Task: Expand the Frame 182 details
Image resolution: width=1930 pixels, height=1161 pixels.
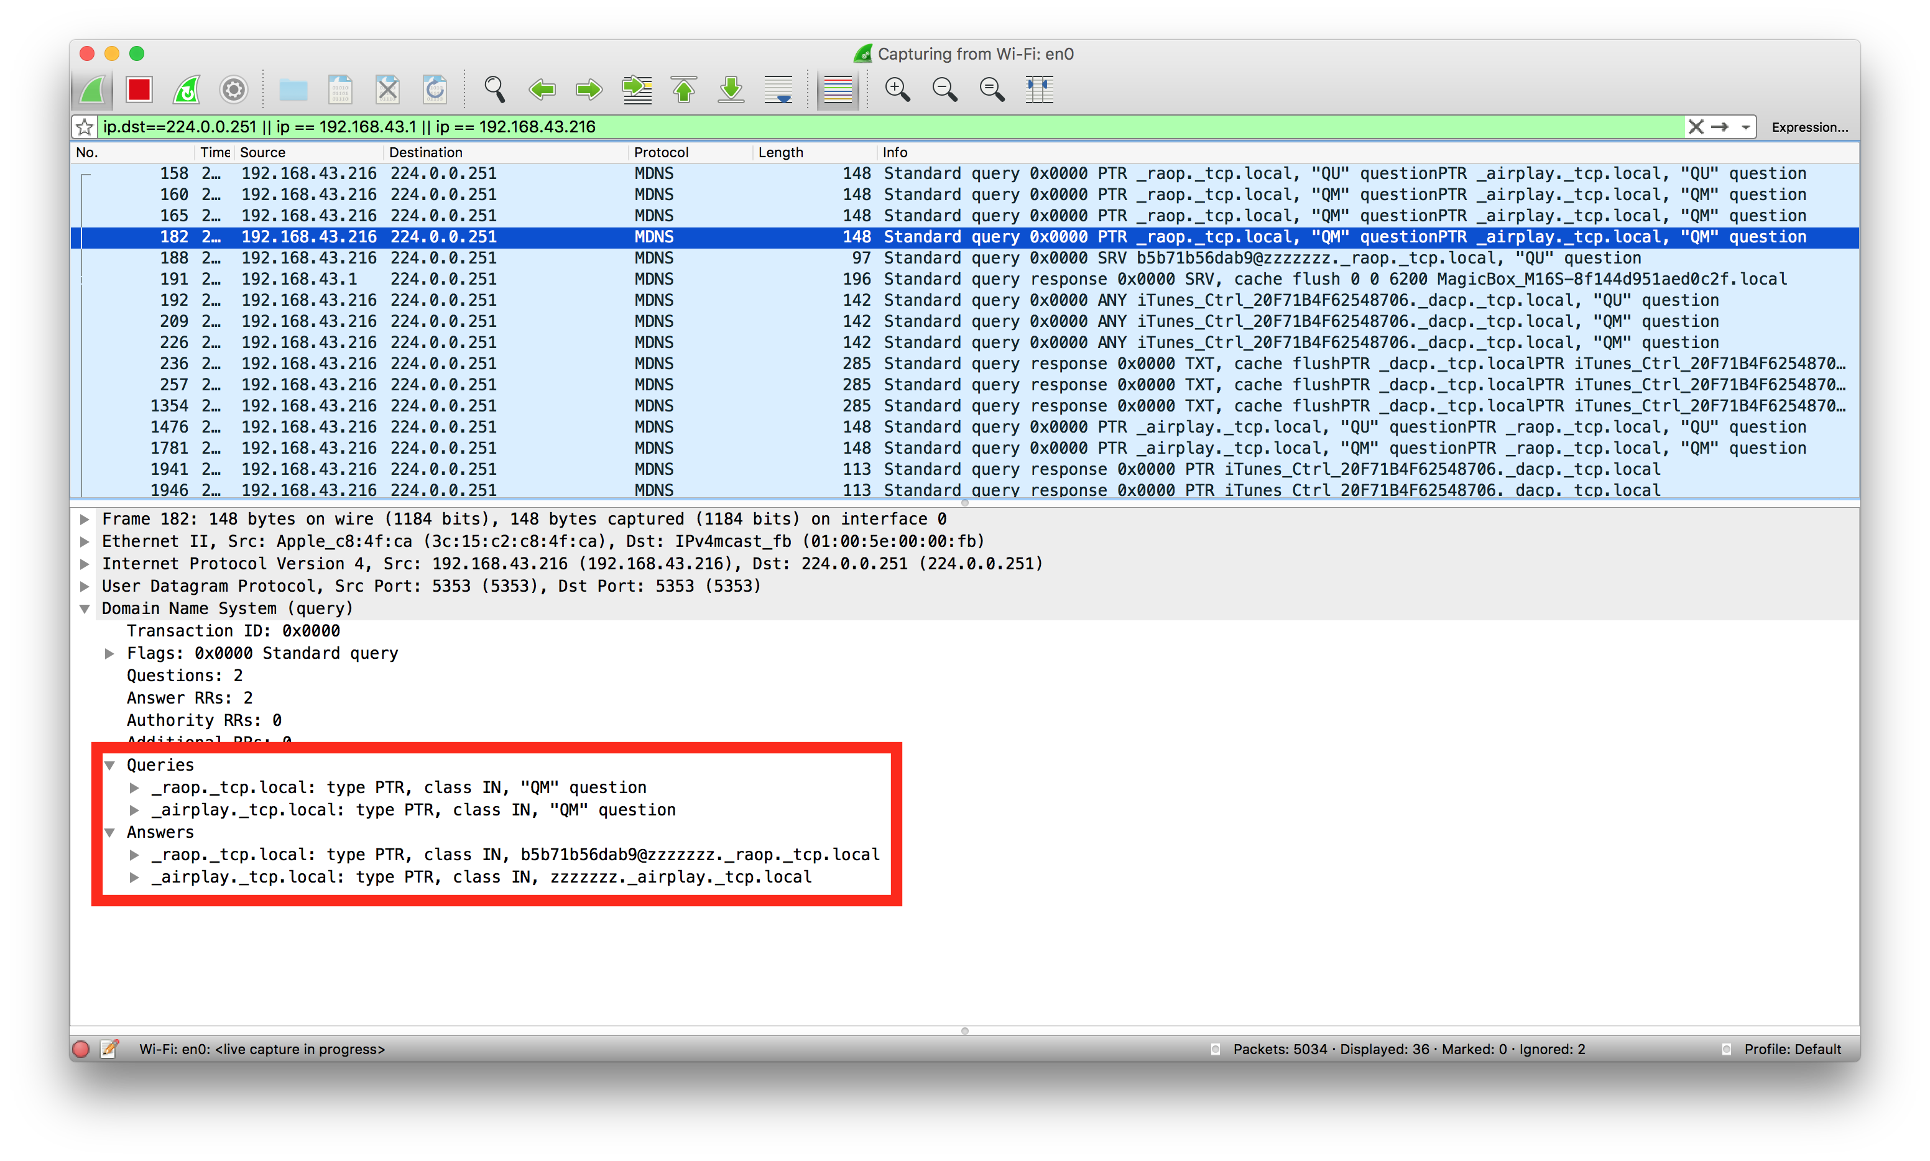Action: (x=85, y=519)
